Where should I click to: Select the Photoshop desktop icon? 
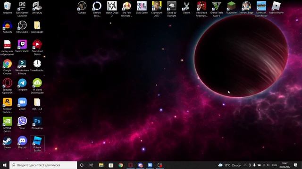coord(37,123)
